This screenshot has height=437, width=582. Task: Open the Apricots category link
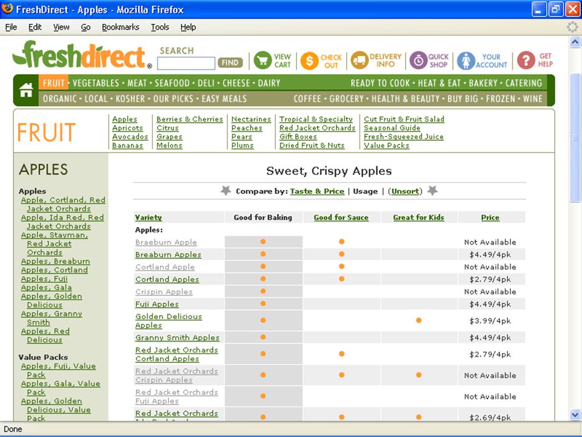click(127, 128)
